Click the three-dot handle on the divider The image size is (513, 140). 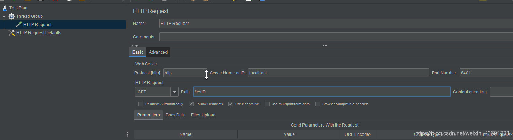[325, 46]
